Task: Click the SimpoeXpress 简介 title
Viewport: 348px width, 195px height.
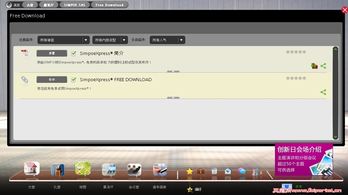Action: click(102, 53)
